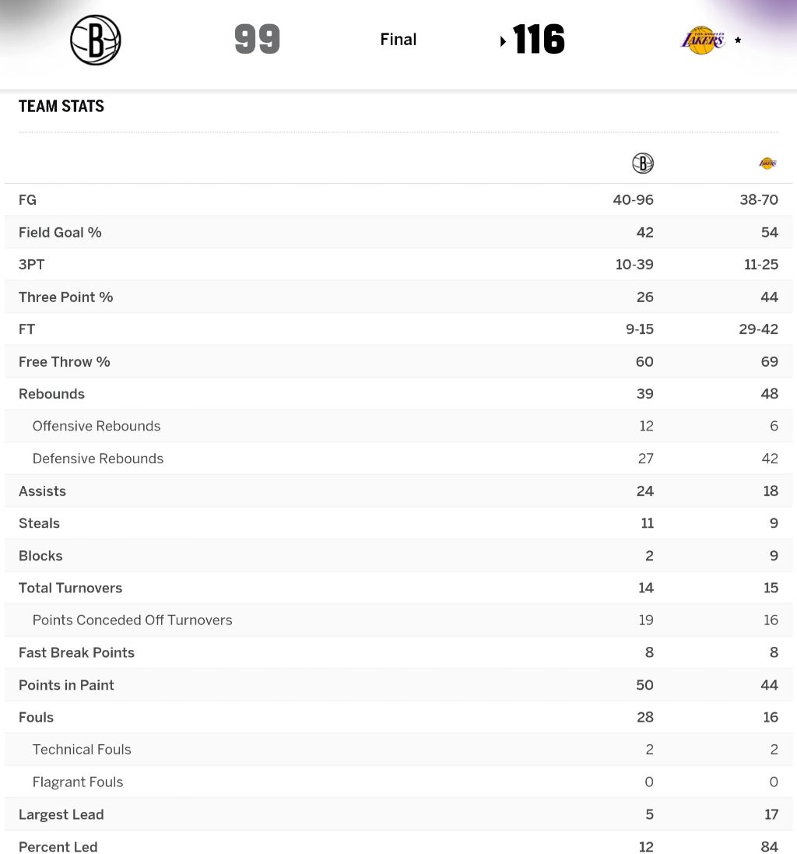The image size is (797, 854).
Task: Click the Final game status text
Action: point(398,40)
